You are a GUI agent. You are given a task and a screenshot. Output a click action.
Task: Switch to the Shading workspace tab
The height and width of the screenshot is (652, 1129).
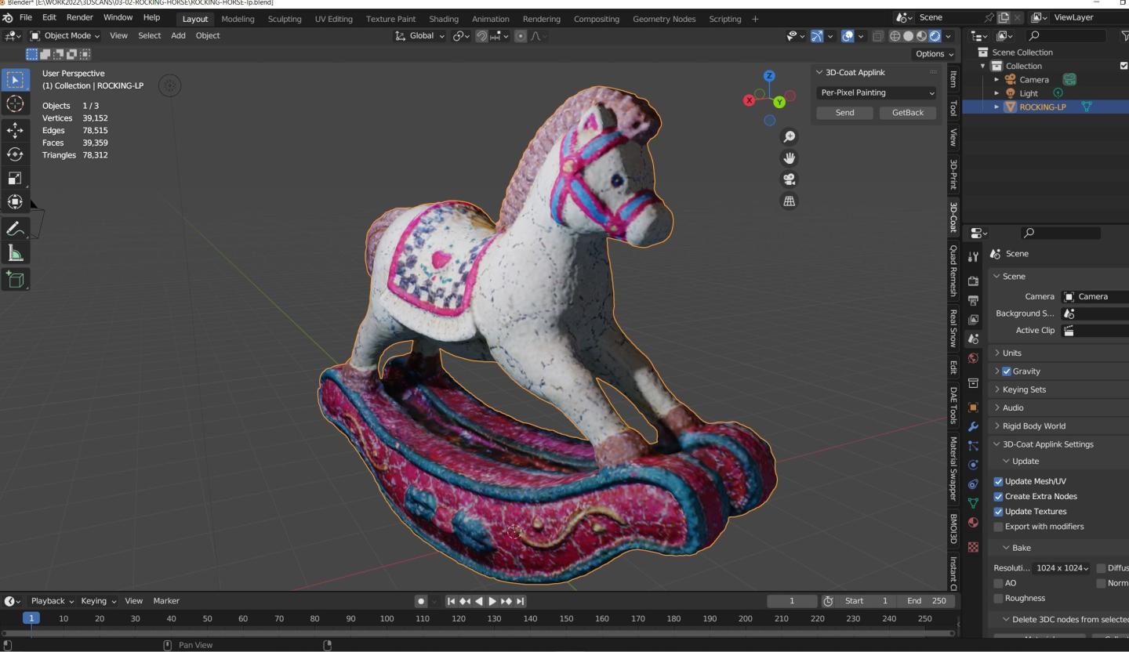click(x=444, y=19)
